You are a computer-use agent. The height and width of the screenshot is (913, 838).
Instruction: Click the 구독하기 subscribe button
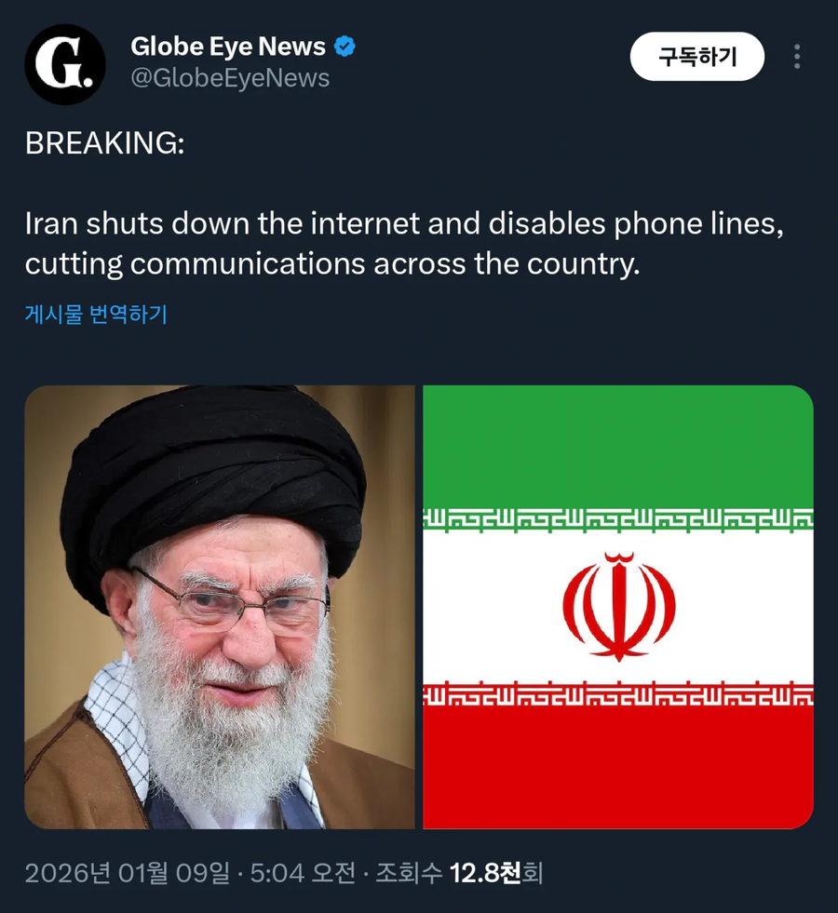[x=697, y=57]
